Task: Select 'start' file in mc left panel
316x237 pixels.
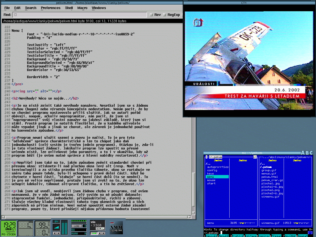Action: coord(211,184)
